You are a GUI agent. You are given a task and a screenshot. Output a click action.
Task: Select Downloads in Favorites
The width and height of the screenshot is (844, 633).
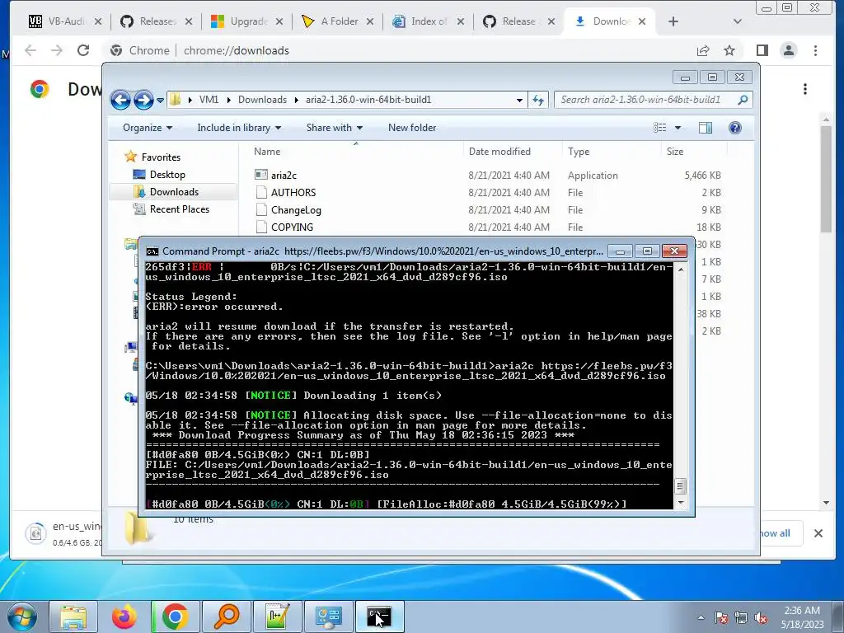pos(174,191)
